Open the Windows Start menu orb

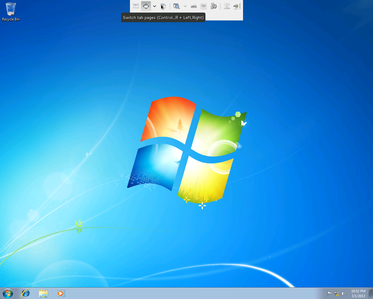coord(8,293)
